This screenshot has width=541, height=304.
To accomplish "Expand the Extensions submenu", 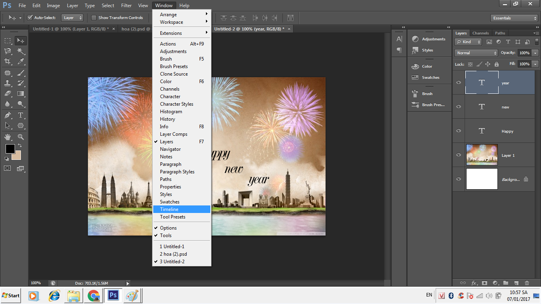I will pos(182,33).
